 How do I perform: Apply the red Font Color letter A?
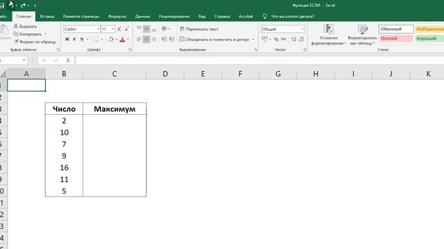tap(122, 39)
